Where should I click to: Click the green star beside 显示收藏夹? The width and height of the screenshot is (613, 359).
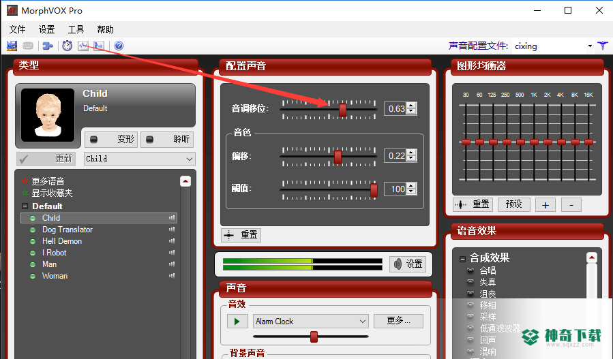pos(25,193)
